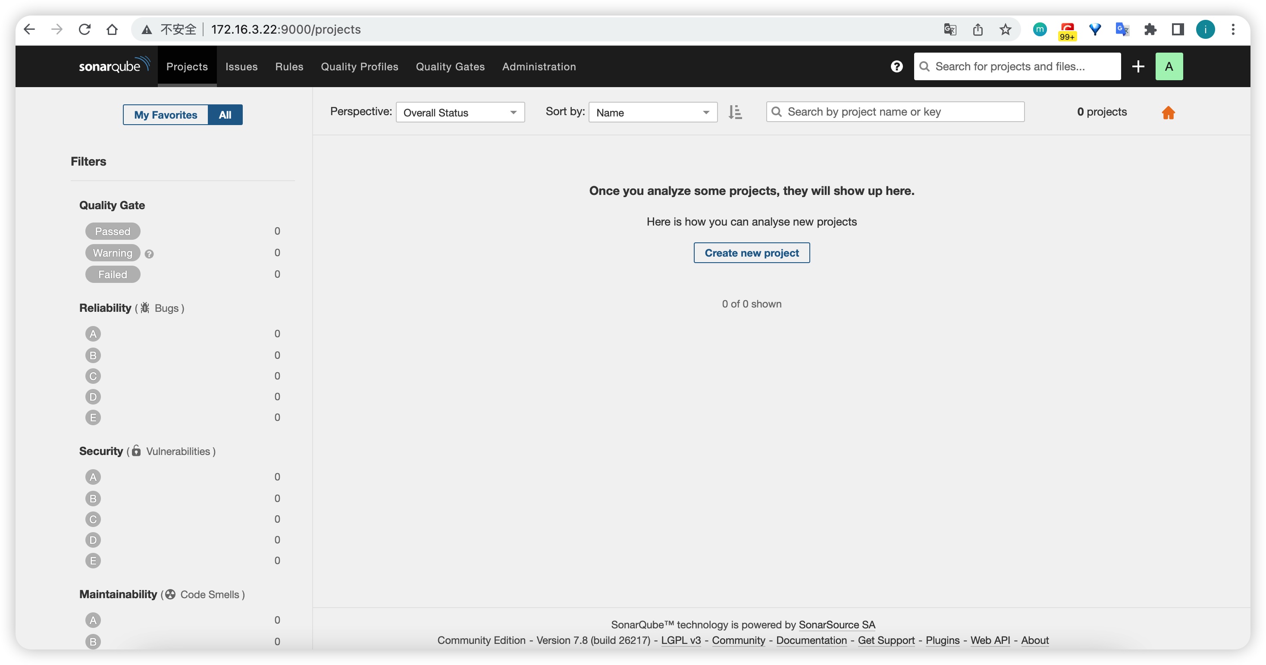Filter Reliability by rating A
This screenshot has height=665, width=1266.
pyautogui.click(x=93, y=334)
